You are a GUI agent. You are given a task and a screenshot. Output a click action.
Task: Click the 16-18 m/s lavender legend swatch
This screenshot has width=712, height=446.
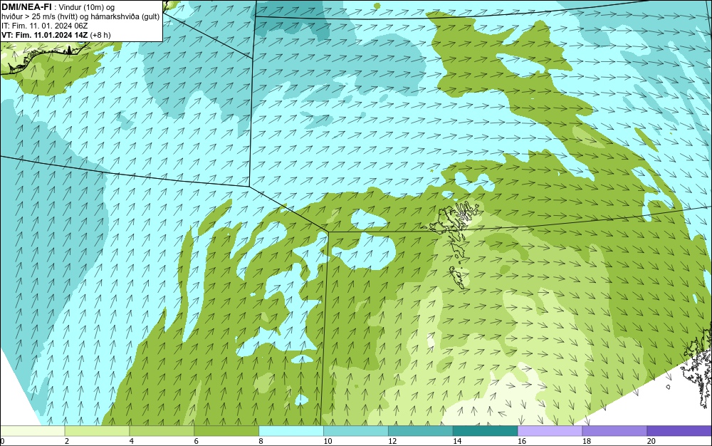[x=550, y=430]
